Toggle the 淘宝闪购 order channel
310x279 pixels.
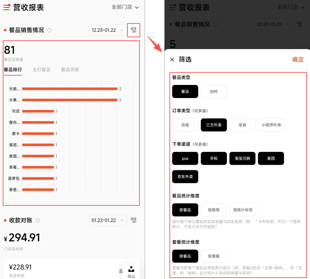[x=242, y=158]
